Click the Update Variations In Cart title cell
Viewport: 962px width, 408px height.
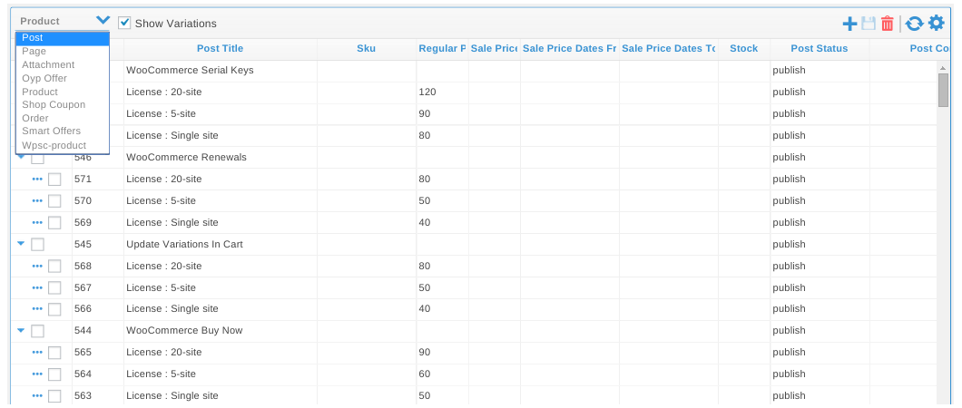pos(221,245)
